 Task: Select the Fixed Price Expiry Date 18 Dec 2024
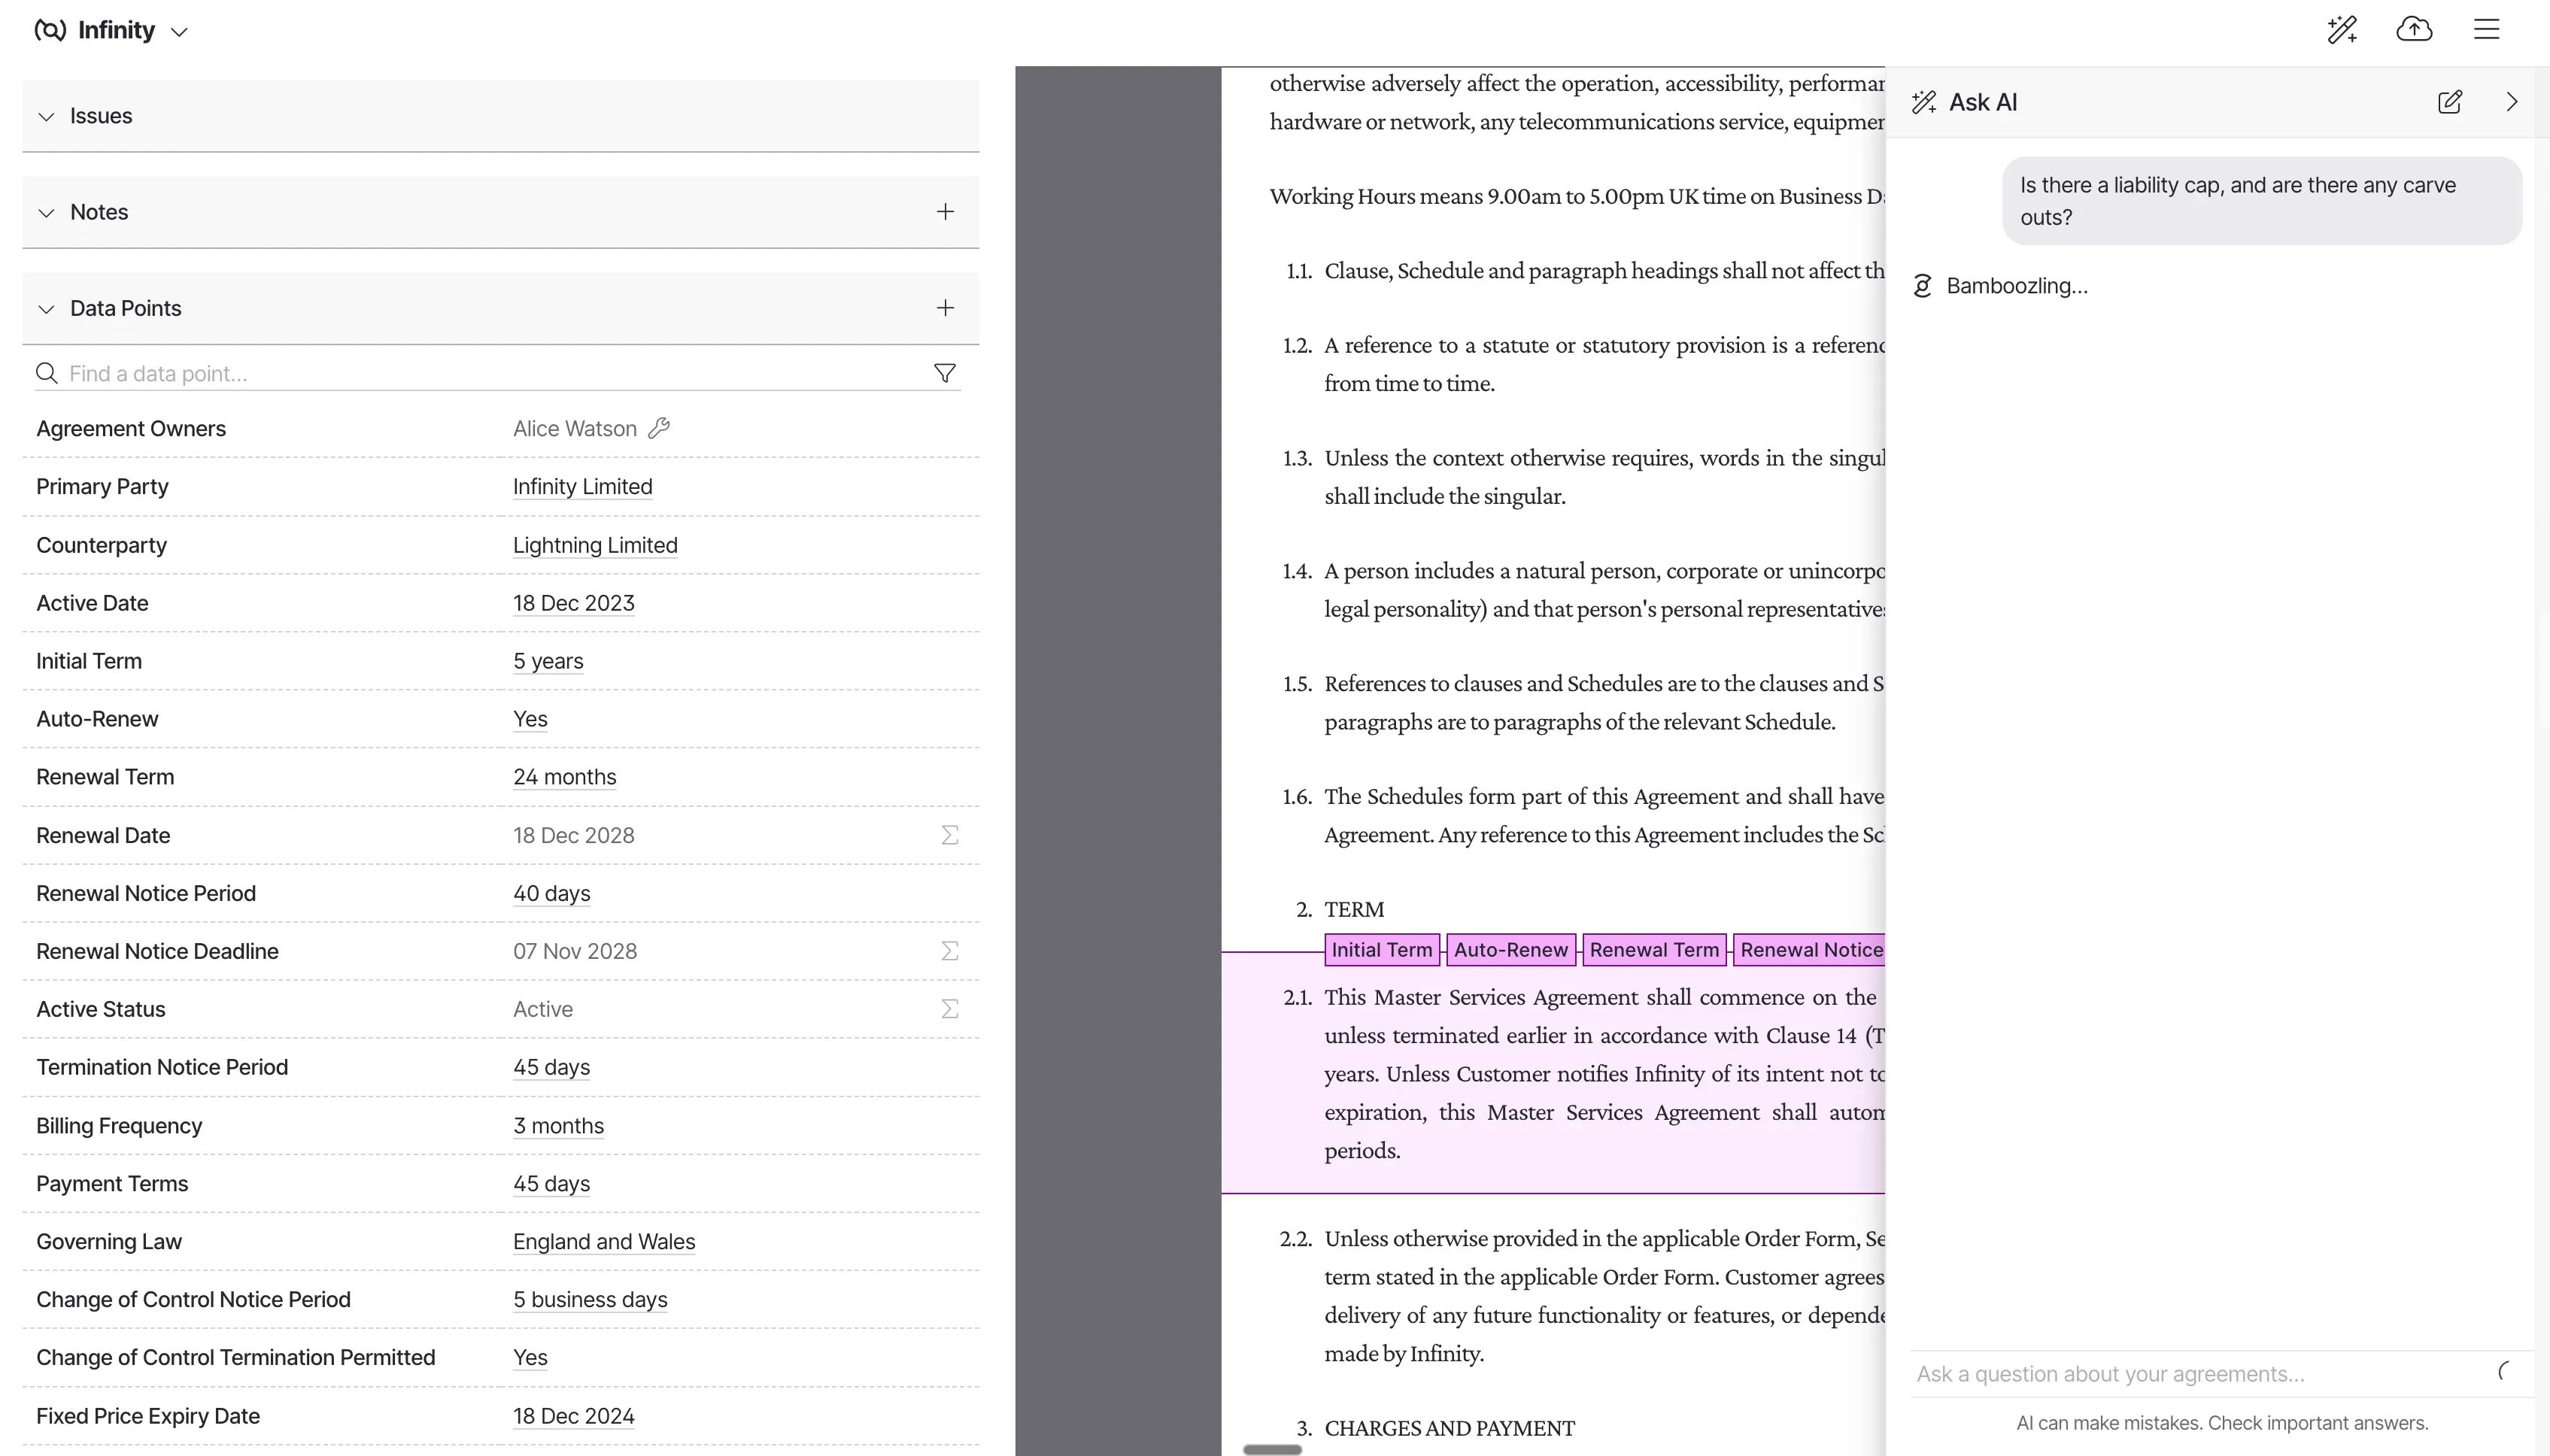573,1416
